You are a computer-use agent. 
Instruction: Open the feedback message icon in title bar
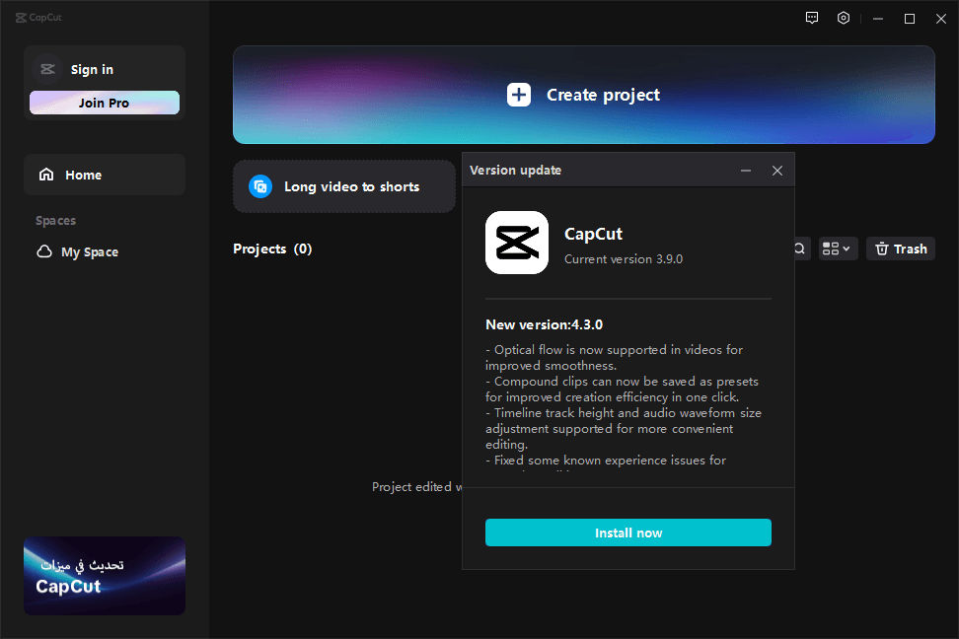click(812, 18)
